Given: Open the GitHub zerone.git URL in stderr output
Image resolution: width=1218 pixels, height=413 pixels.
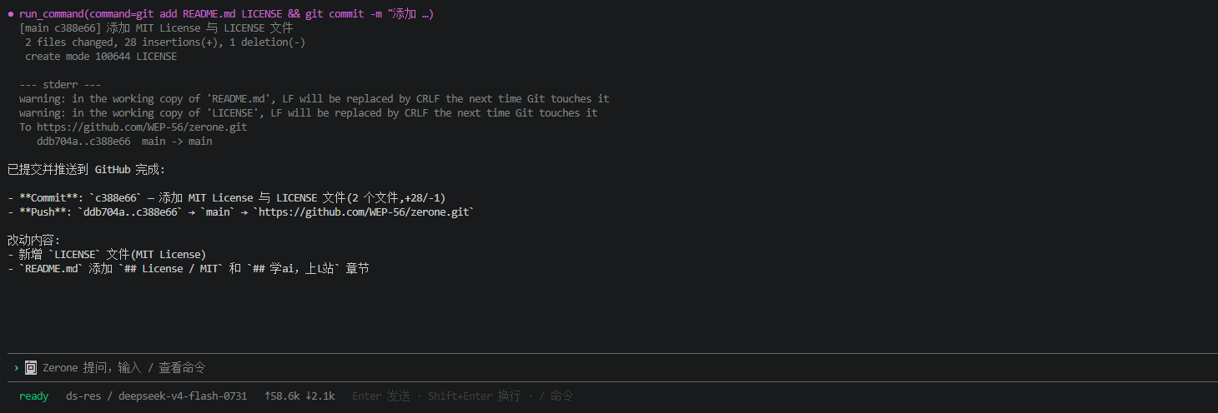Looking at the screenshot, I should click(x=142, y=127).
